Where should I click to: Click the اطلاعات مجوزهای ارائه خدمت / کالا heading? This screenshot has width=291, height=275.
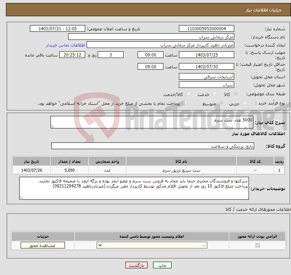pyautogui.click(x=258, y=209)
